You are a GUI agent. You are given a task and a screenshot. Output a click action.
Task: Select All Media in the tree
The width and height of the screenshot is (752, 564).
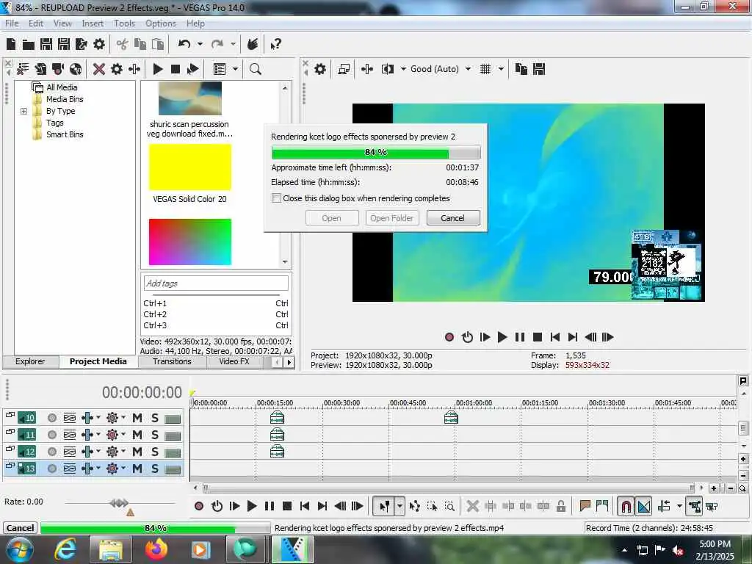tap(62, 87)
